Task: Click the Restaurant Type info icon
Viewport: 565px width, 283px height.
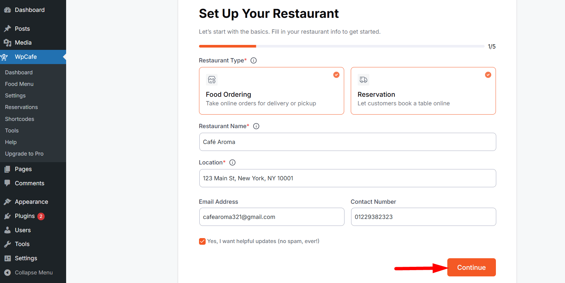Action: [x=254, y=60]
